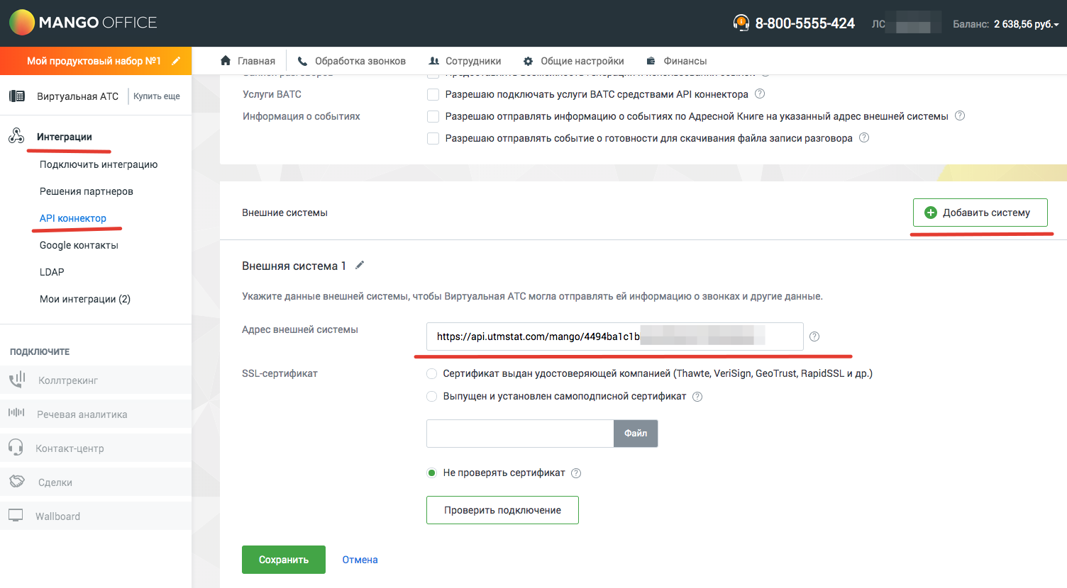Click the ПОДКЛЮЧИТЕ section header
Screen dimensions: 1067x588
tap(40, 351)
